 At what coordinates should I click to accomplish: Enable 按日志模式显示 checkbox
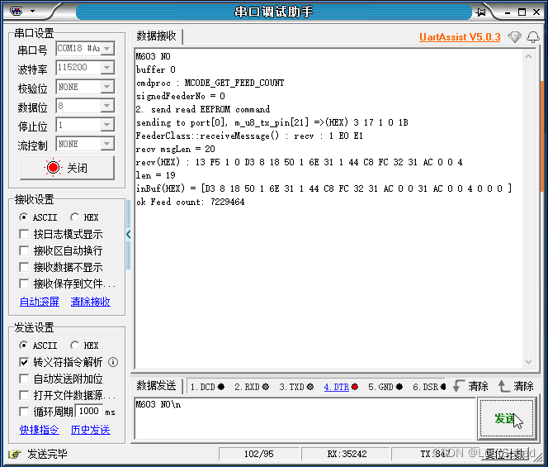pyautogui.click(x=24, y=234)
